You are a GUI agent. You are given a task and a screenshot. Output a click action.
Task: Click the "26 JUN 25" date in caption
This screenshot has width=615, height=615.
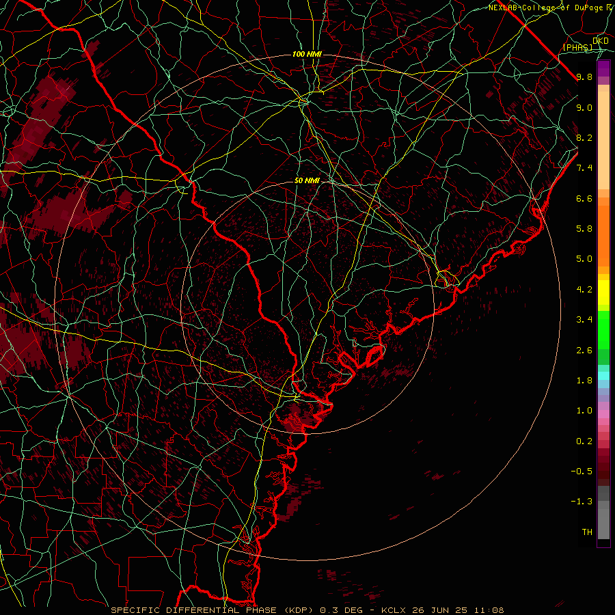438,610
